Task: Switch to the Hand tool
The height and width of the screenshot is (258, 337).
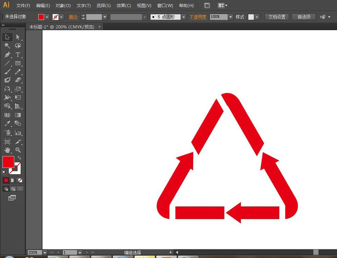Action: (x=7, y=150)
